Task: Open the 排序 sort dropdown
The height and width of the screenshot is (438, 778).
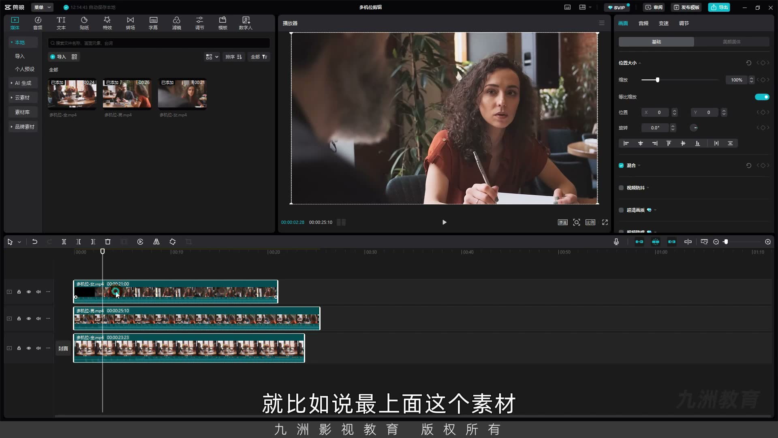Action: 234,57
